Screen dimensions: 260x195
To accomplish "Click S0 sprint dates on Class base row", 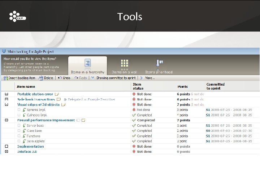I will coord(229,131).
